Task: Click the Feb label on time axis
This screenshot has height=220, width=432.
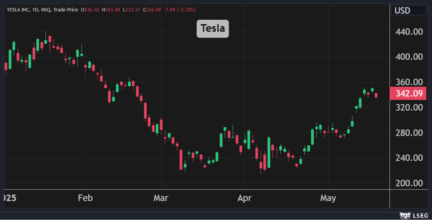Action: point(85,198)
